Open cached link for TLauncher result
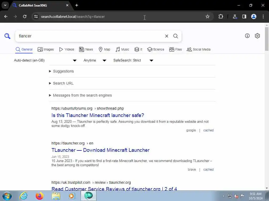 (x=208, y=170)
